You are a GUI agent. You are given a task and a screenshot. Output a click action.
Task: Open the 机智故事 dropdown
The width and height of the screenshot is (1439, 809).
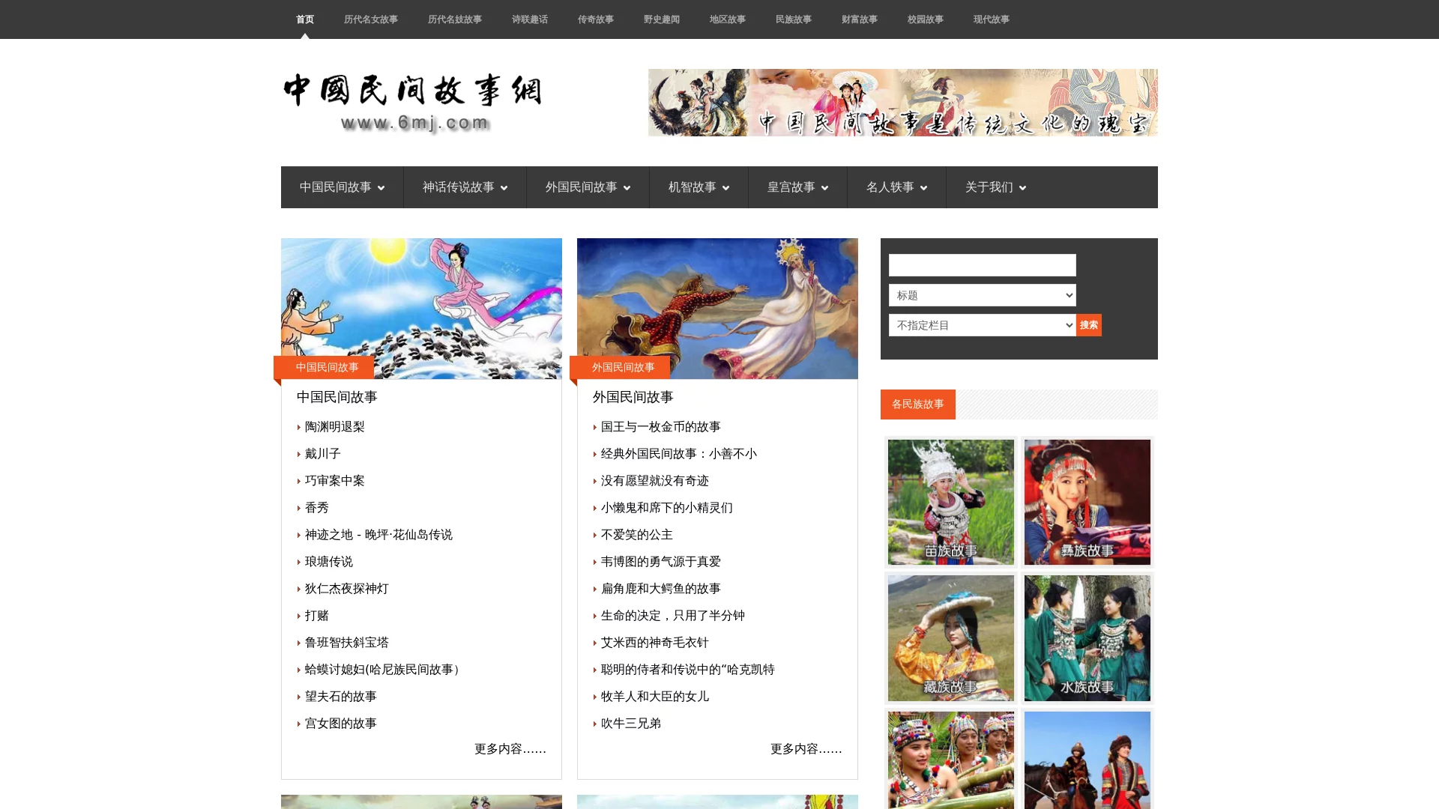pos(699,187)
